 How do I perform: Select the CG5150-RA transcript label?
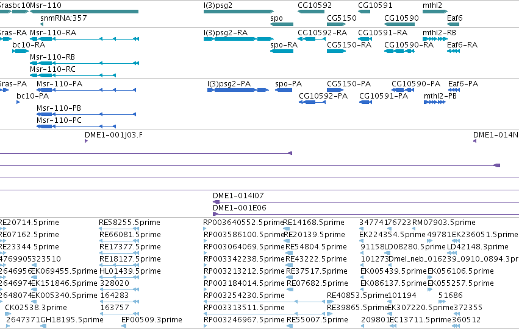click(349, 45)
